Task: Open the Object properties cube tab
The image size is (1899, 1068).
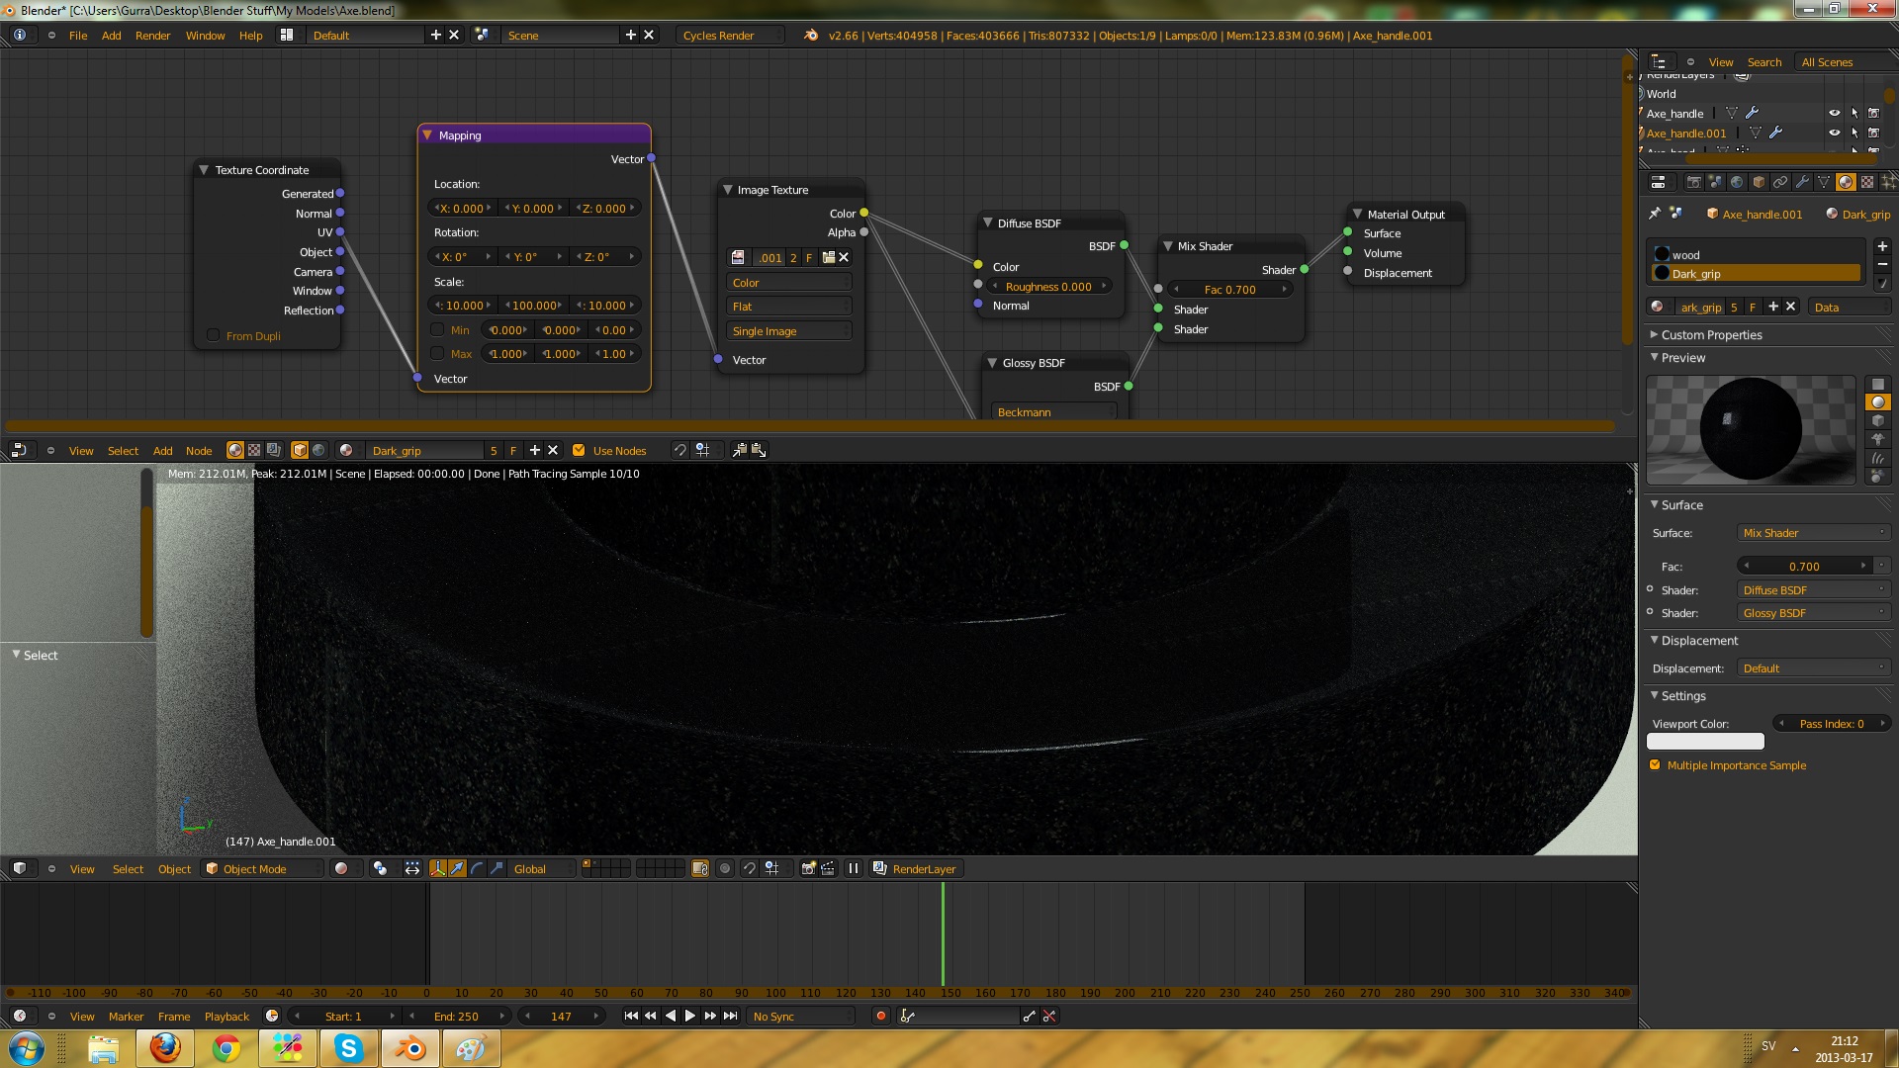Action: pyautogui.click(x=1759, y=182)
